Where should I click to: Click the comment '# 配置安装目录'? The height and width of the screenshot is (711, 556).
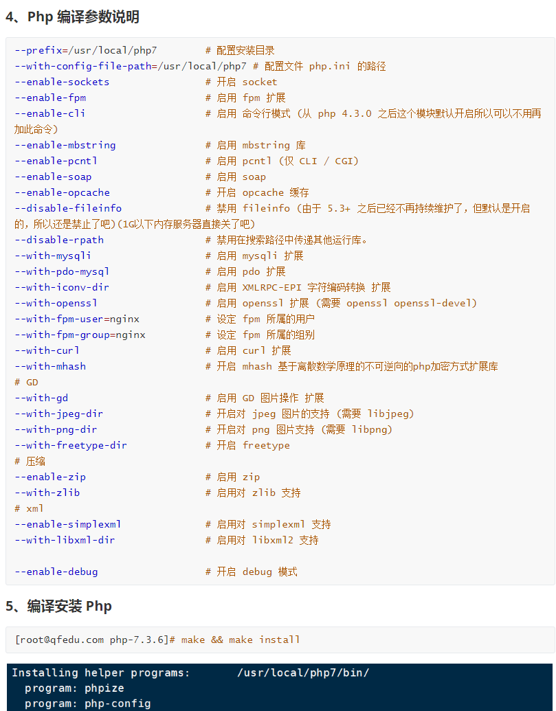coord(240,50)
